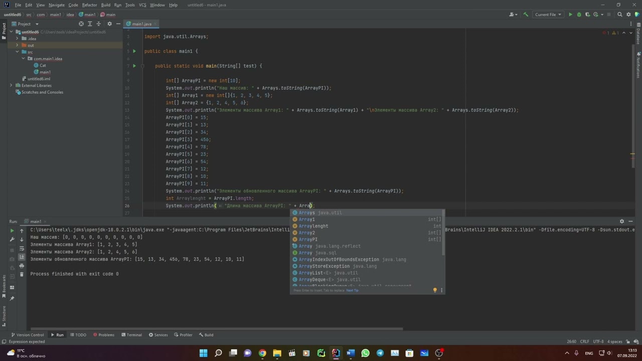The width and height of the screenshot is (642, 361).
Task: Hide the Run tool window
Action: [x=631, y=221]
